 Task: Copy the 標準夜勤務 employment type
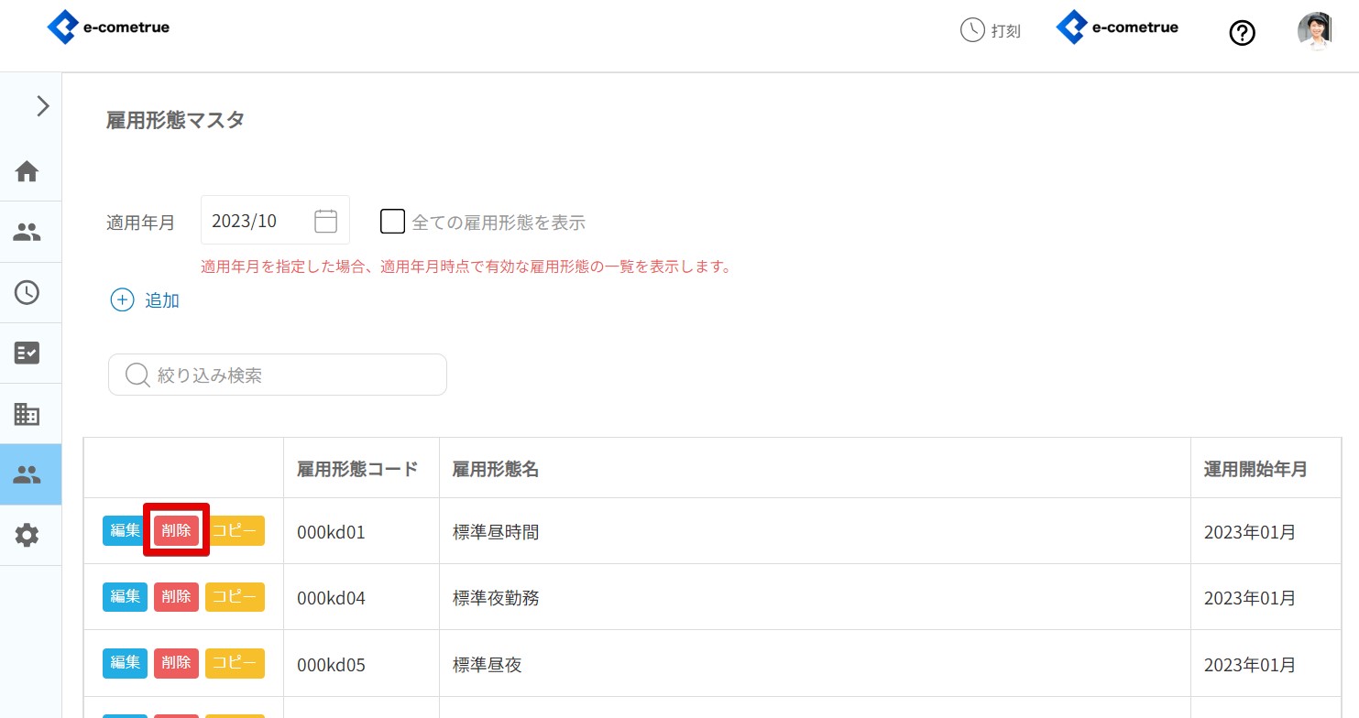click(235, 597)
